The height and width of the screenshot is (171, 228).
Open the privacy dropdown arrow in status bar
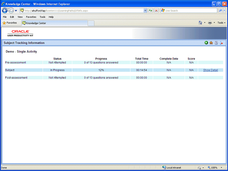click(x=203, y=168)
